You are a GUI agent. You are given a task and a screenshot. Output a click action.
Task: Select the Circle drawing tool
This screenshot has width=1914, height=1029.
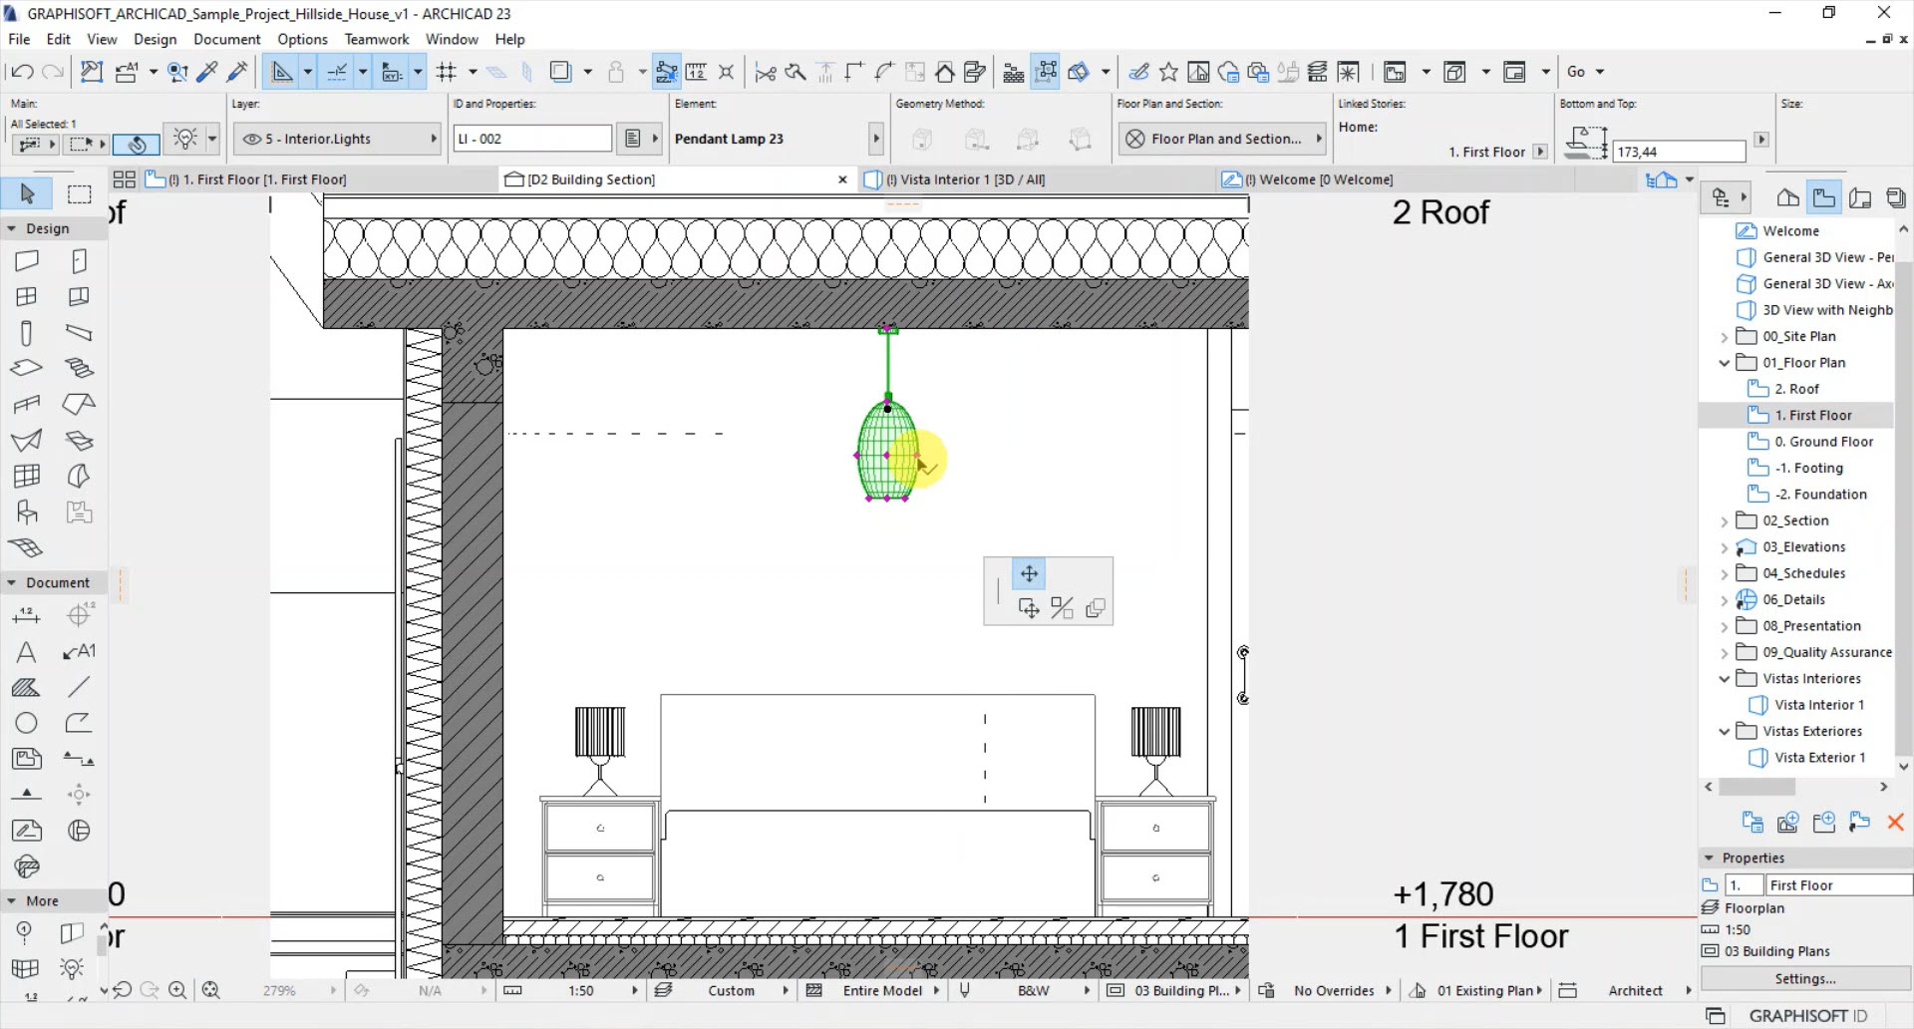(x=27, y=723)
